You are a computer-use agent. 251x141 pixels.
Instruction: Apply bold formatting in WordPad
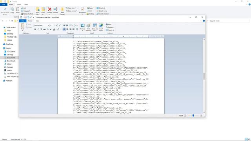[x=35, y=29]
